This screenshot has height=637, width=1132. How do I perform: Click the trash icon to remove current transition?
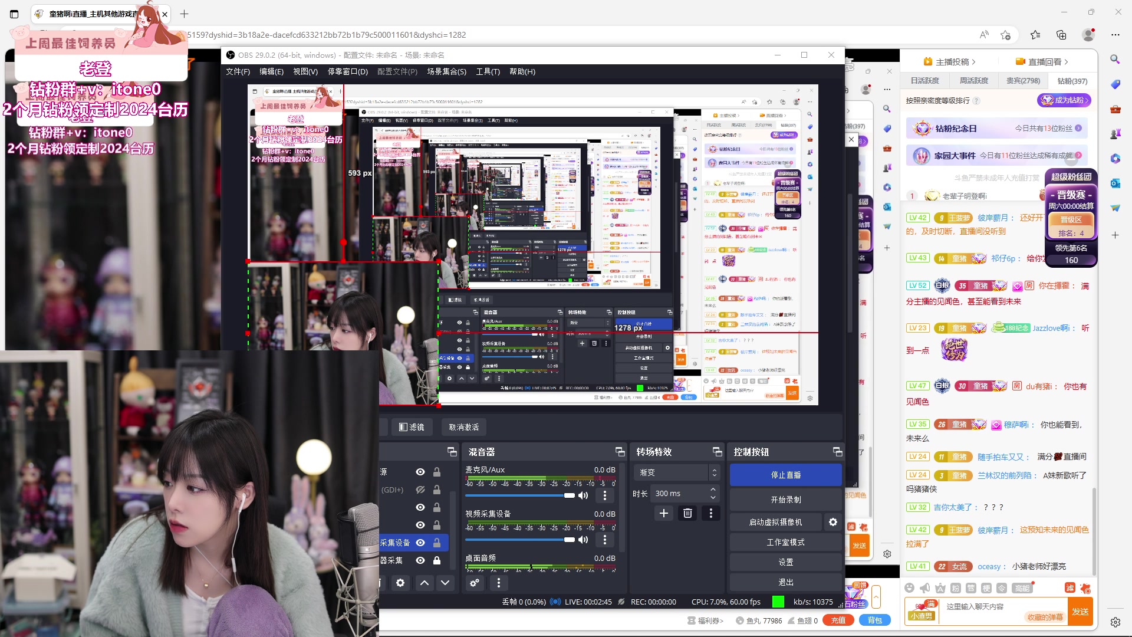(687, 513)
